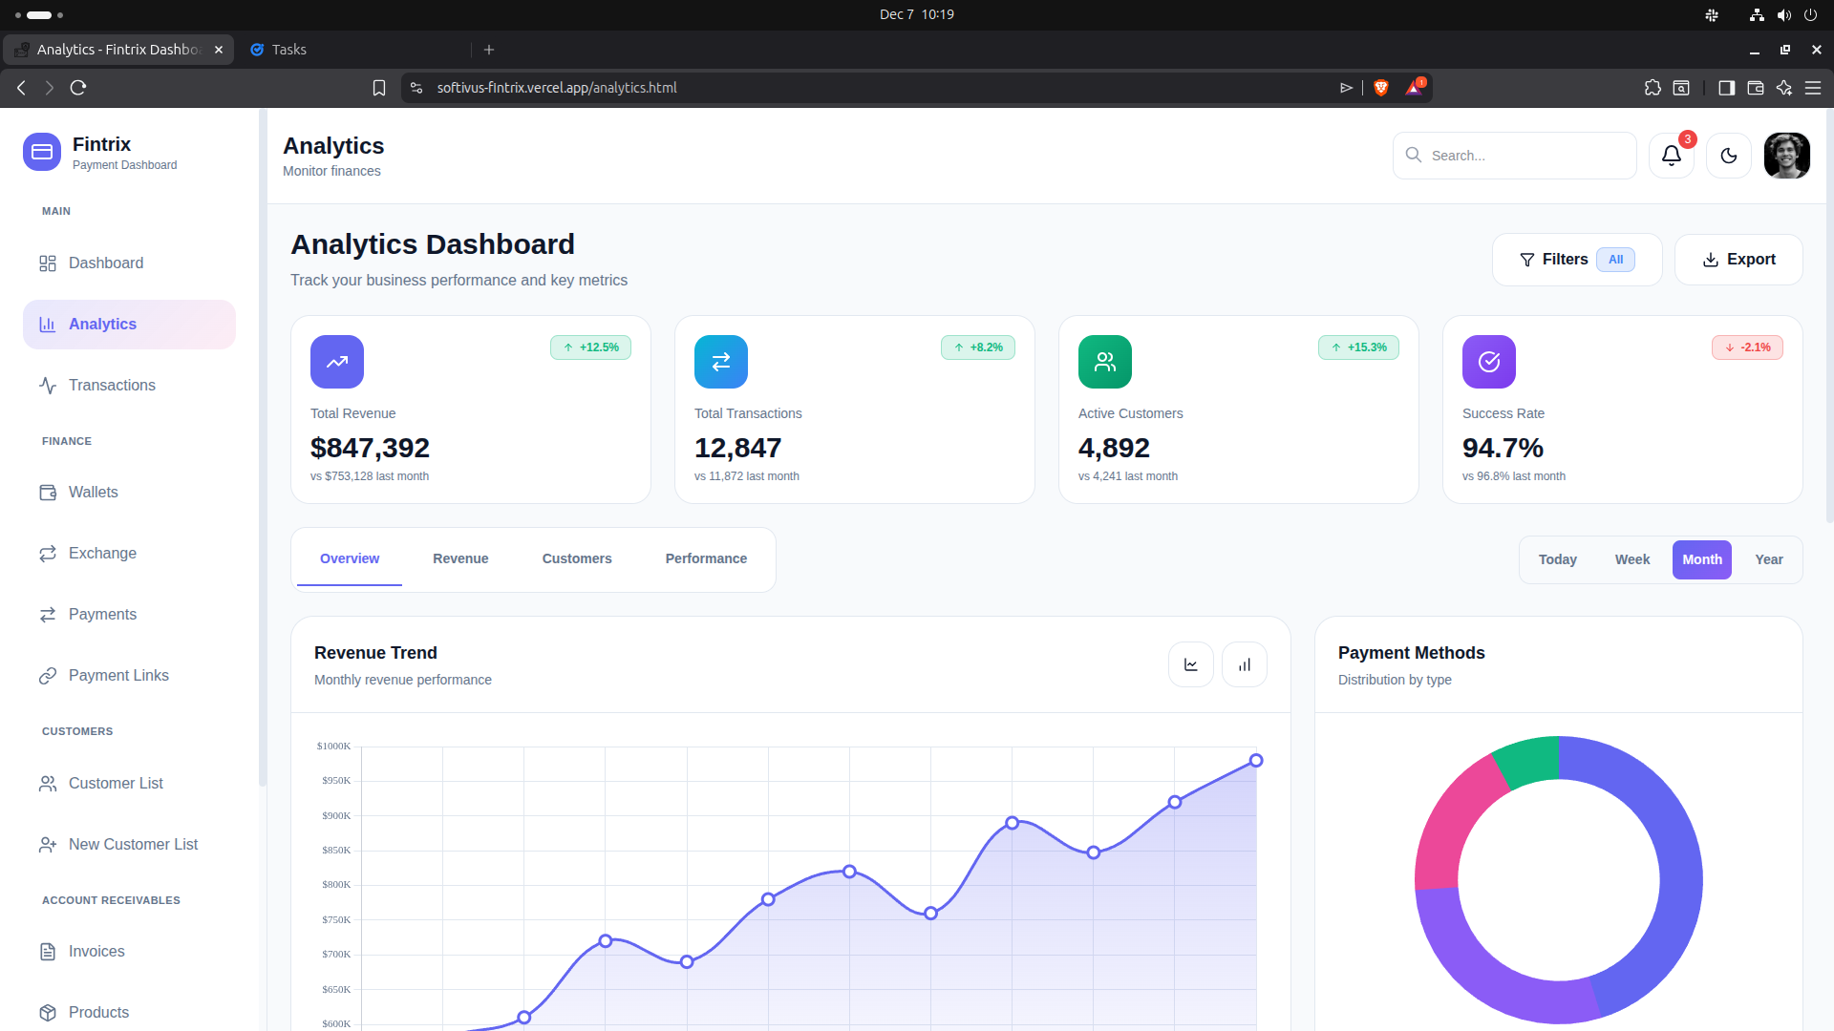Screen dimensions: 1834x1031
Task: Switch the time range to Year
Action: click(1768, 559)
